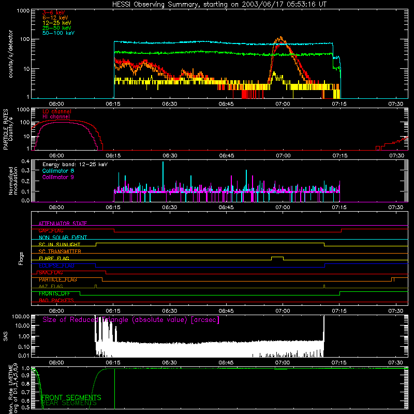Click the 06:15 tick label under Flags panel
The height and width of the screenshot is (414, 414).
[113, 311]
